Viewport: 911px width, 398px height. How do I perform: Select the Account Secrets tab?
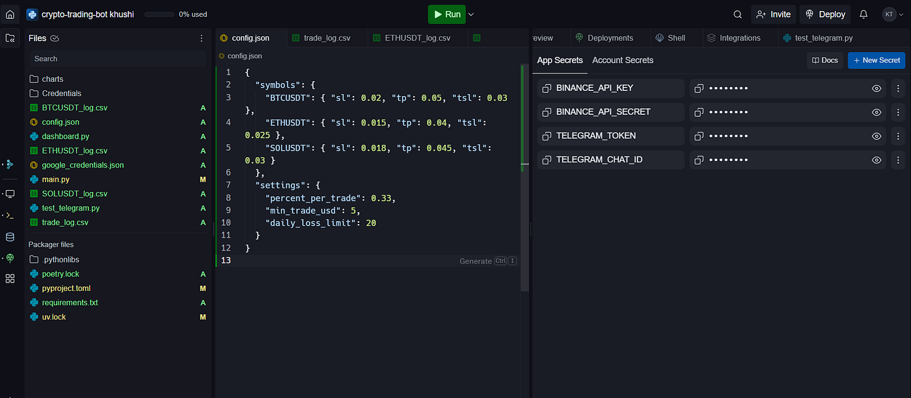pos(623,60)
